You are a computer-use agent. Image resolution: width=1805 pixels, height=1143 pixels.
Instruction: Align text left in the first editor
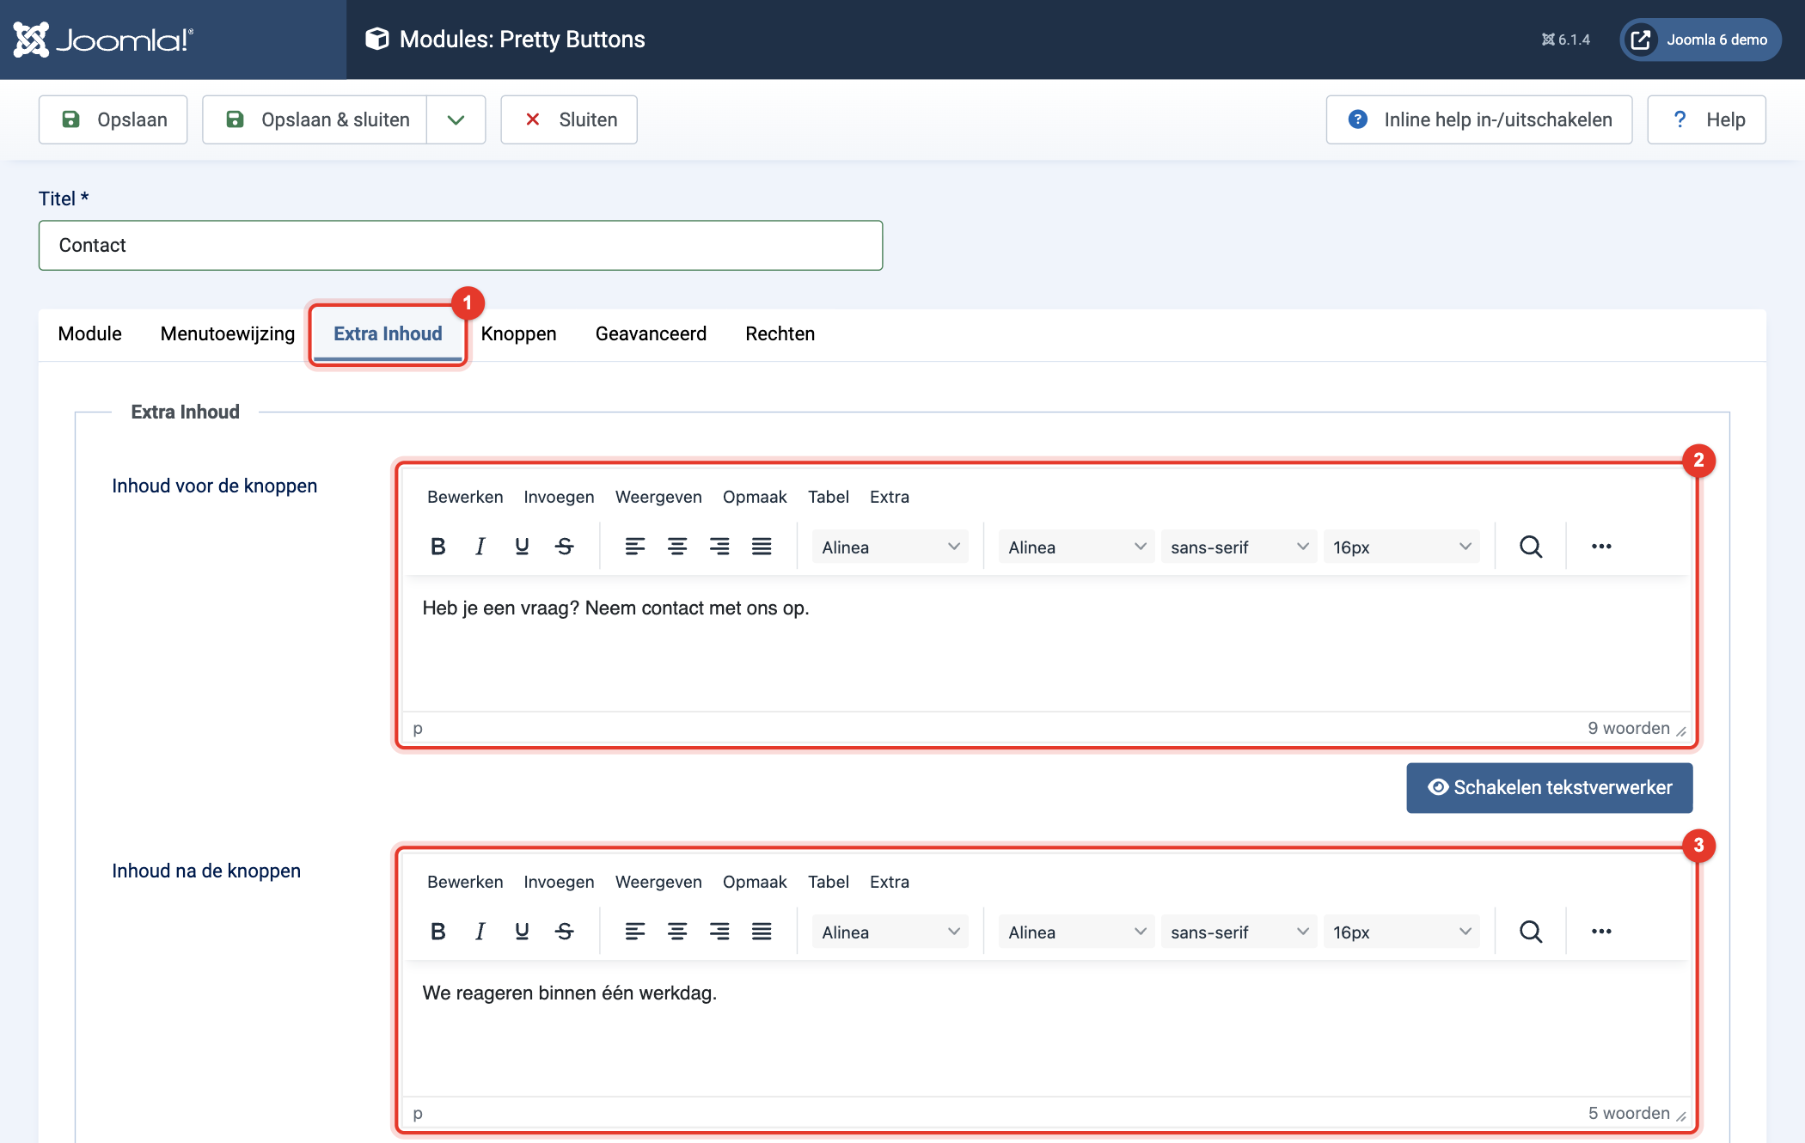coord(634,547)
